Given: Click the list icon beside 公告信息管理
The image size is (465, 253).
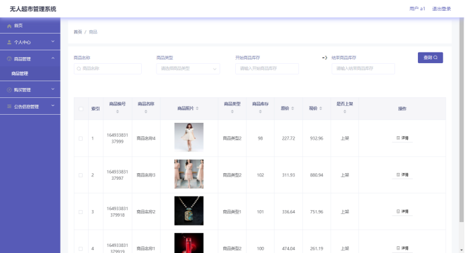Looking at the screenshot, I should (x=9, y=106).
